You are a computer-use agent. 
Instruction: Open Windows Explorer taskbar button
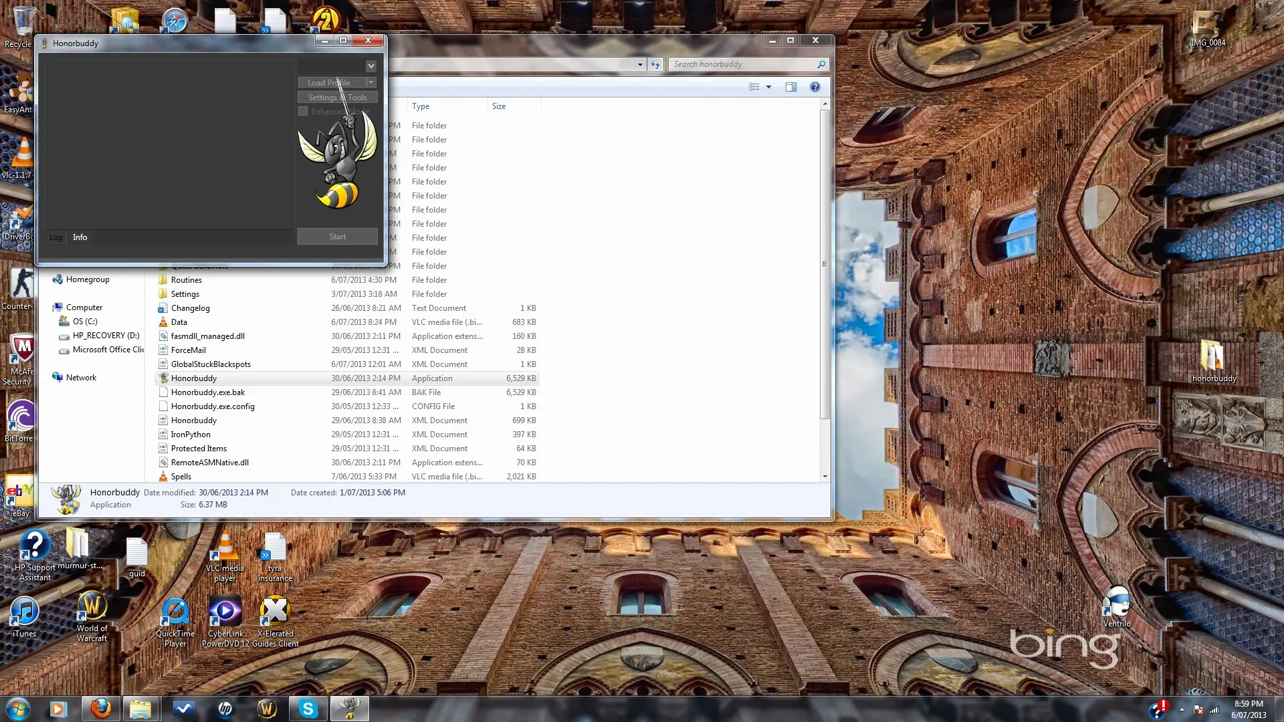pyautogui.click(x=140, y=709)
